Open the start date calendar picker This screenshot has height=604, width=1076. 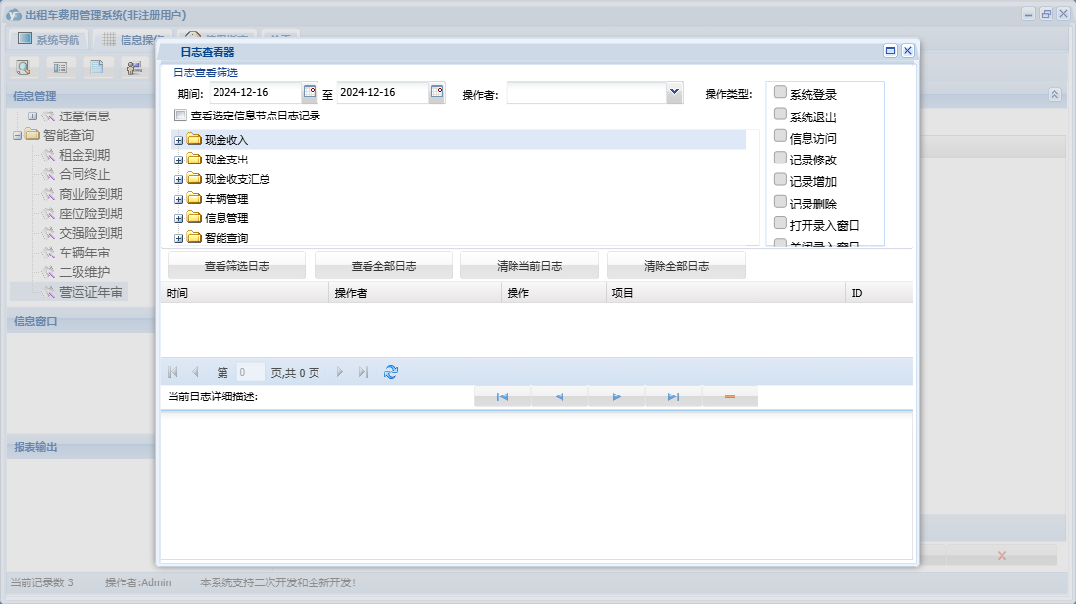(x=310, y=92)
